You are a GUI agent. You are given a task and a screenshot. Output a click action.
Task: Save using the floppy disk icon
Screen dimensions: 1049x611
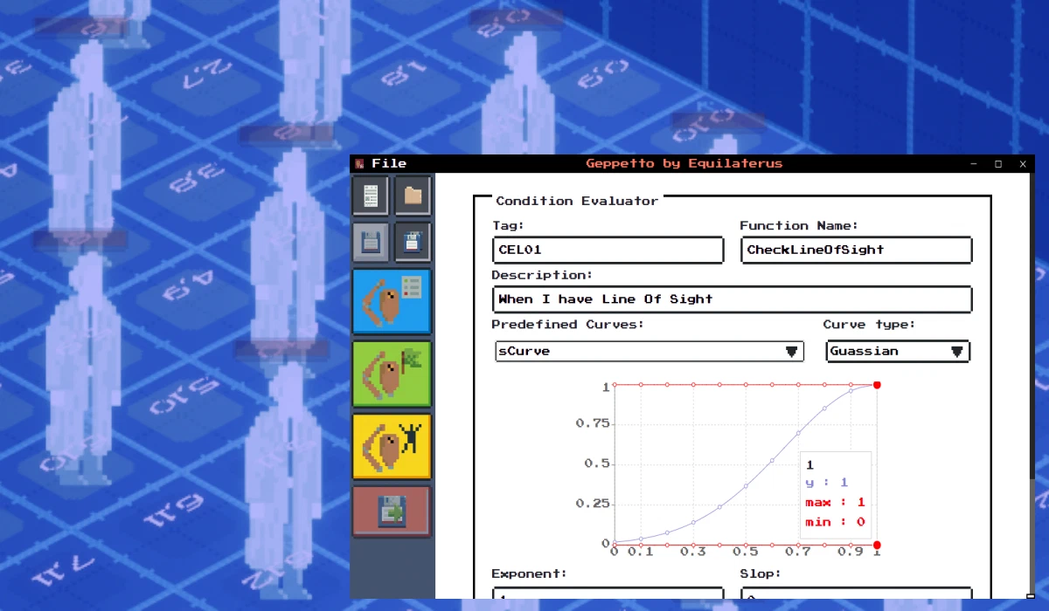pyautogui.click(x=371, y=242)
